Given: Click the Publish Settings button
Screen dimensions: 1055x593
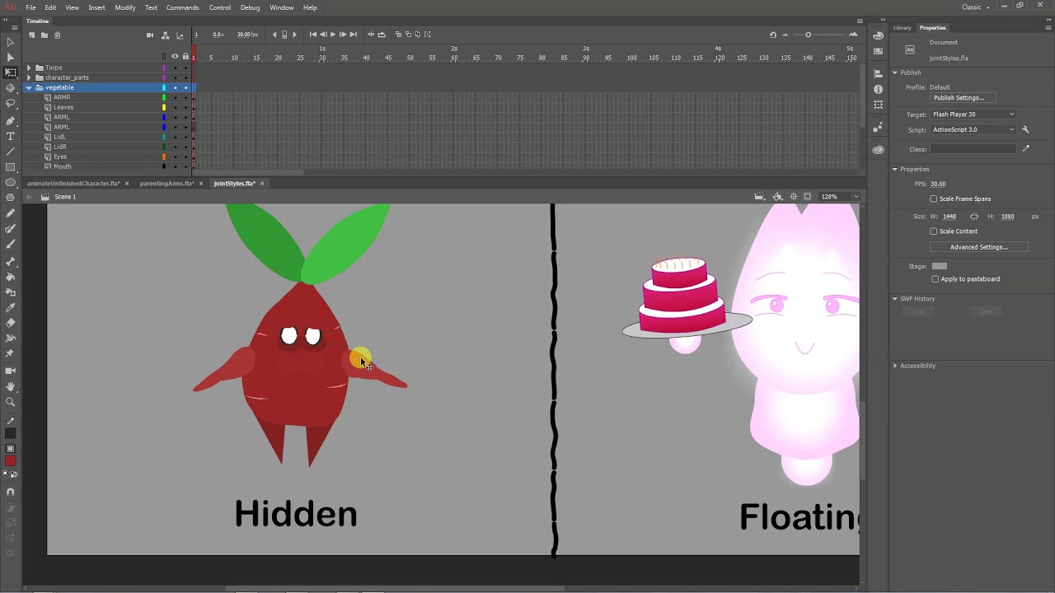Looking at the screenshot, I should pos(962,98).
